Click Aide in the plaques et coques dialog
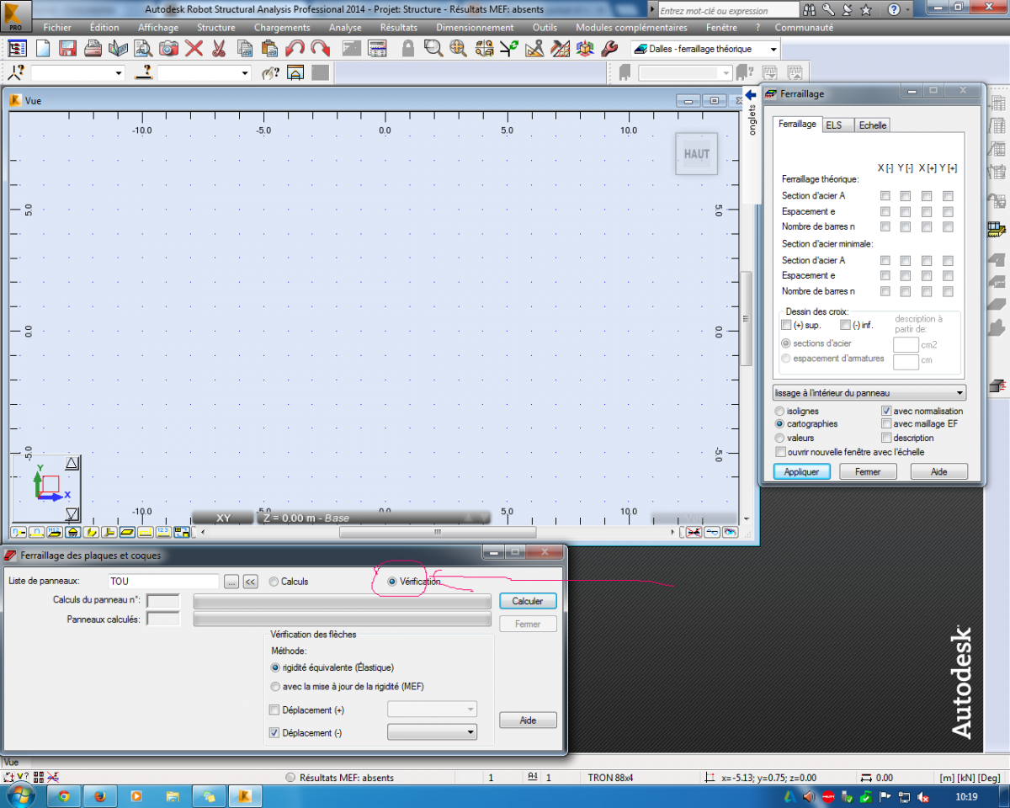 (528, 720)
